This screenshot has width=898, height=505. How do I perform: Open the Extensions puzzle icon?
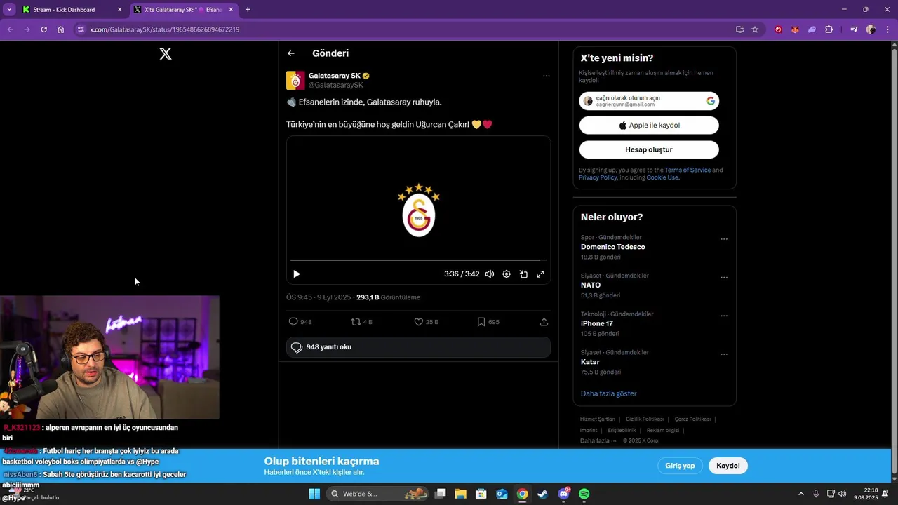(829, 29)
